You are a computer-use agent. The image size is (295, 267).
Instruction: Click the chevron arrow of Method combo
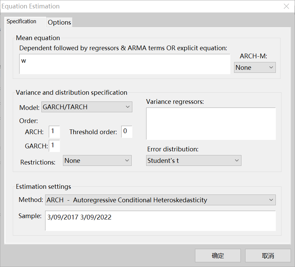pyautogui.click(x=271, y=200)
